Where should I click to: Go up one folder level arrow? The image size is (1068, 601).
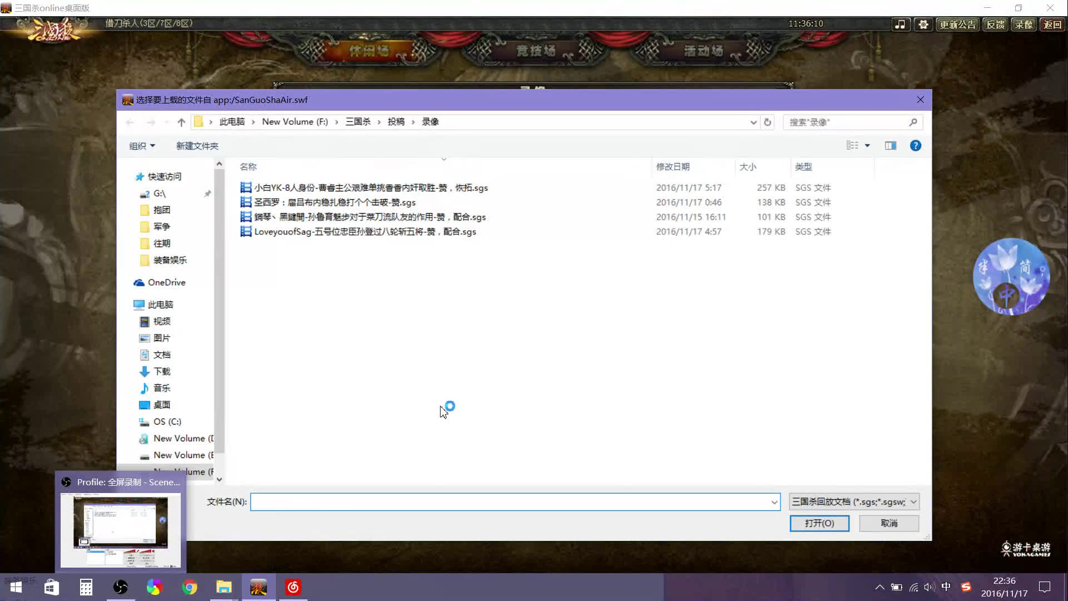(x=181, y=122)
